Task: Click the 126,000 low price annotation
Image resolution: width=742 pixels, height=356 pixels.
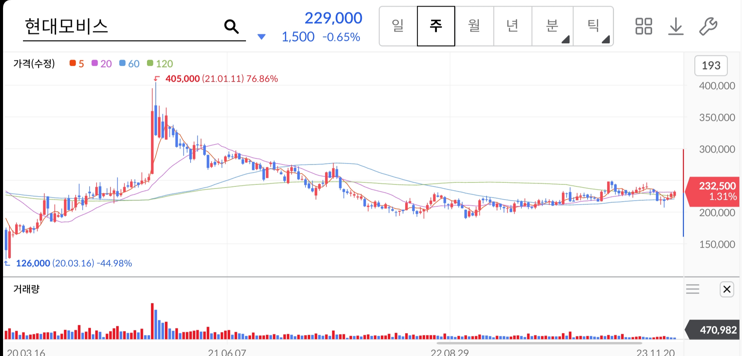Action: click(x=74, y=263)
